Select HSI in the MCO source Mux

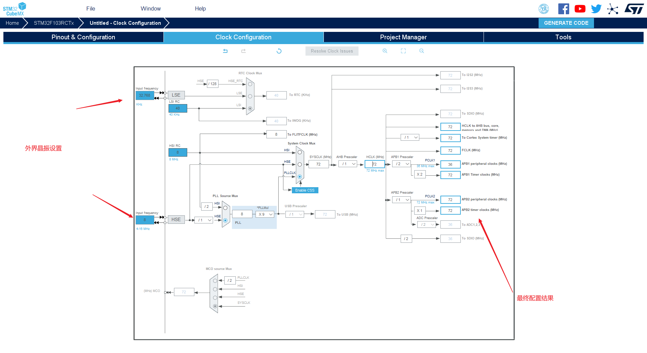[x=215, y=289]
